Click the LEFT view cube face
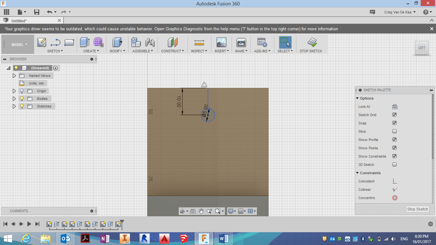The height and width of the screenshot is (245, 436). tap(422, 48)
